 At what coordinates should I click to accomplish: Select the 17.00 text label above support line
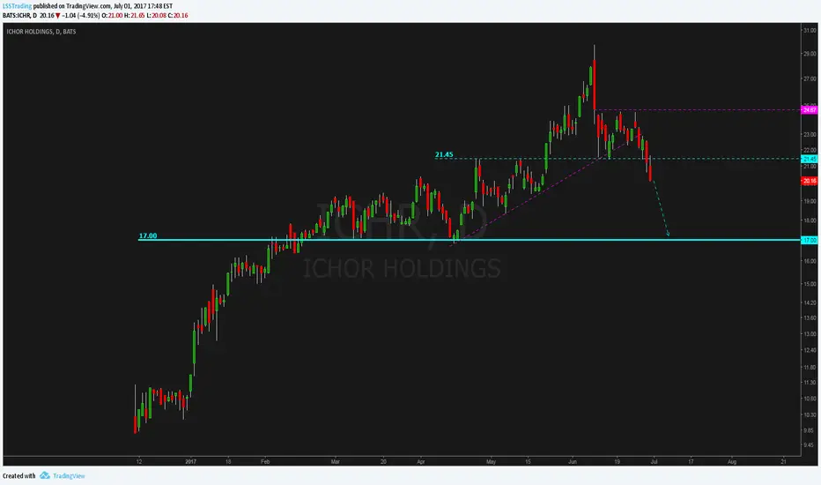148,236
